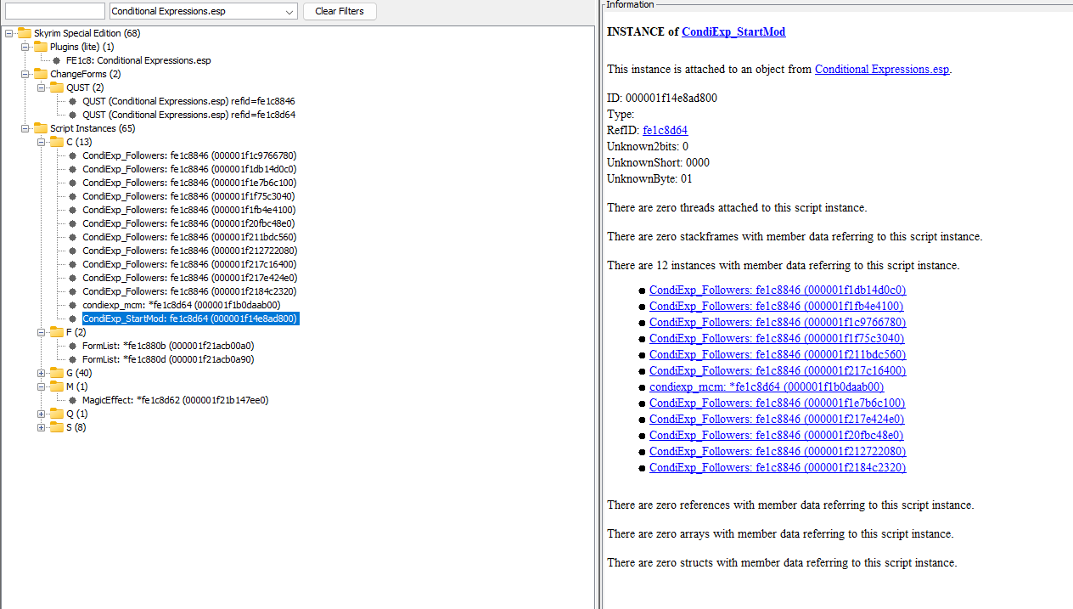
Task: Follow the RefID fe1c8d64 link
Action: click(666, 130)
